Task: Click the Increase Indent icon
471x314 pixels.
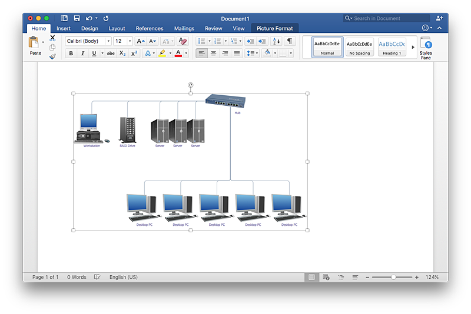Action: pyautogui.click(x=262, y=41)
